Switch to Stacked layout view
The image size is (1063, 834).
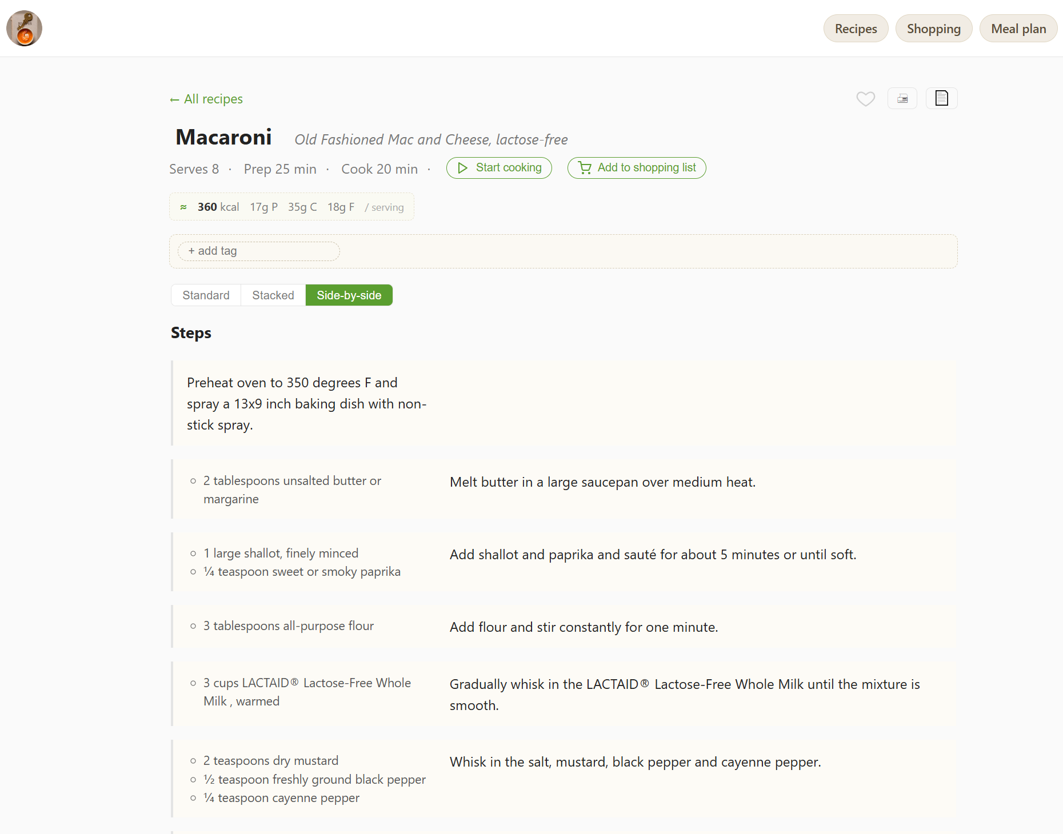click(273, 295)
